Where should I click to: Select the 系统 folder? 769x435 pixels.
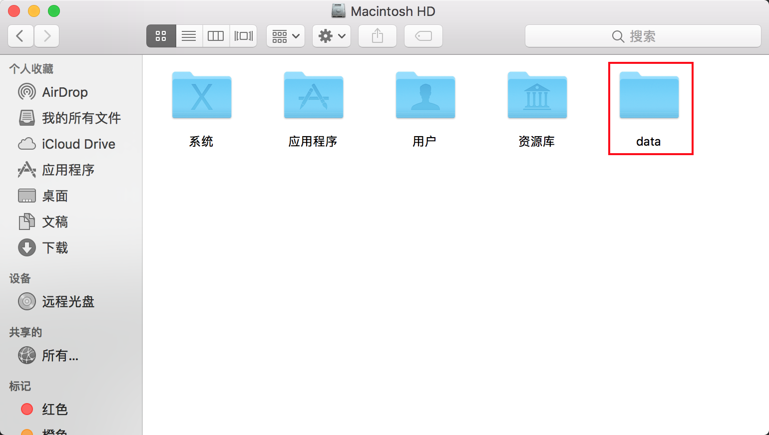pos(202,109)
